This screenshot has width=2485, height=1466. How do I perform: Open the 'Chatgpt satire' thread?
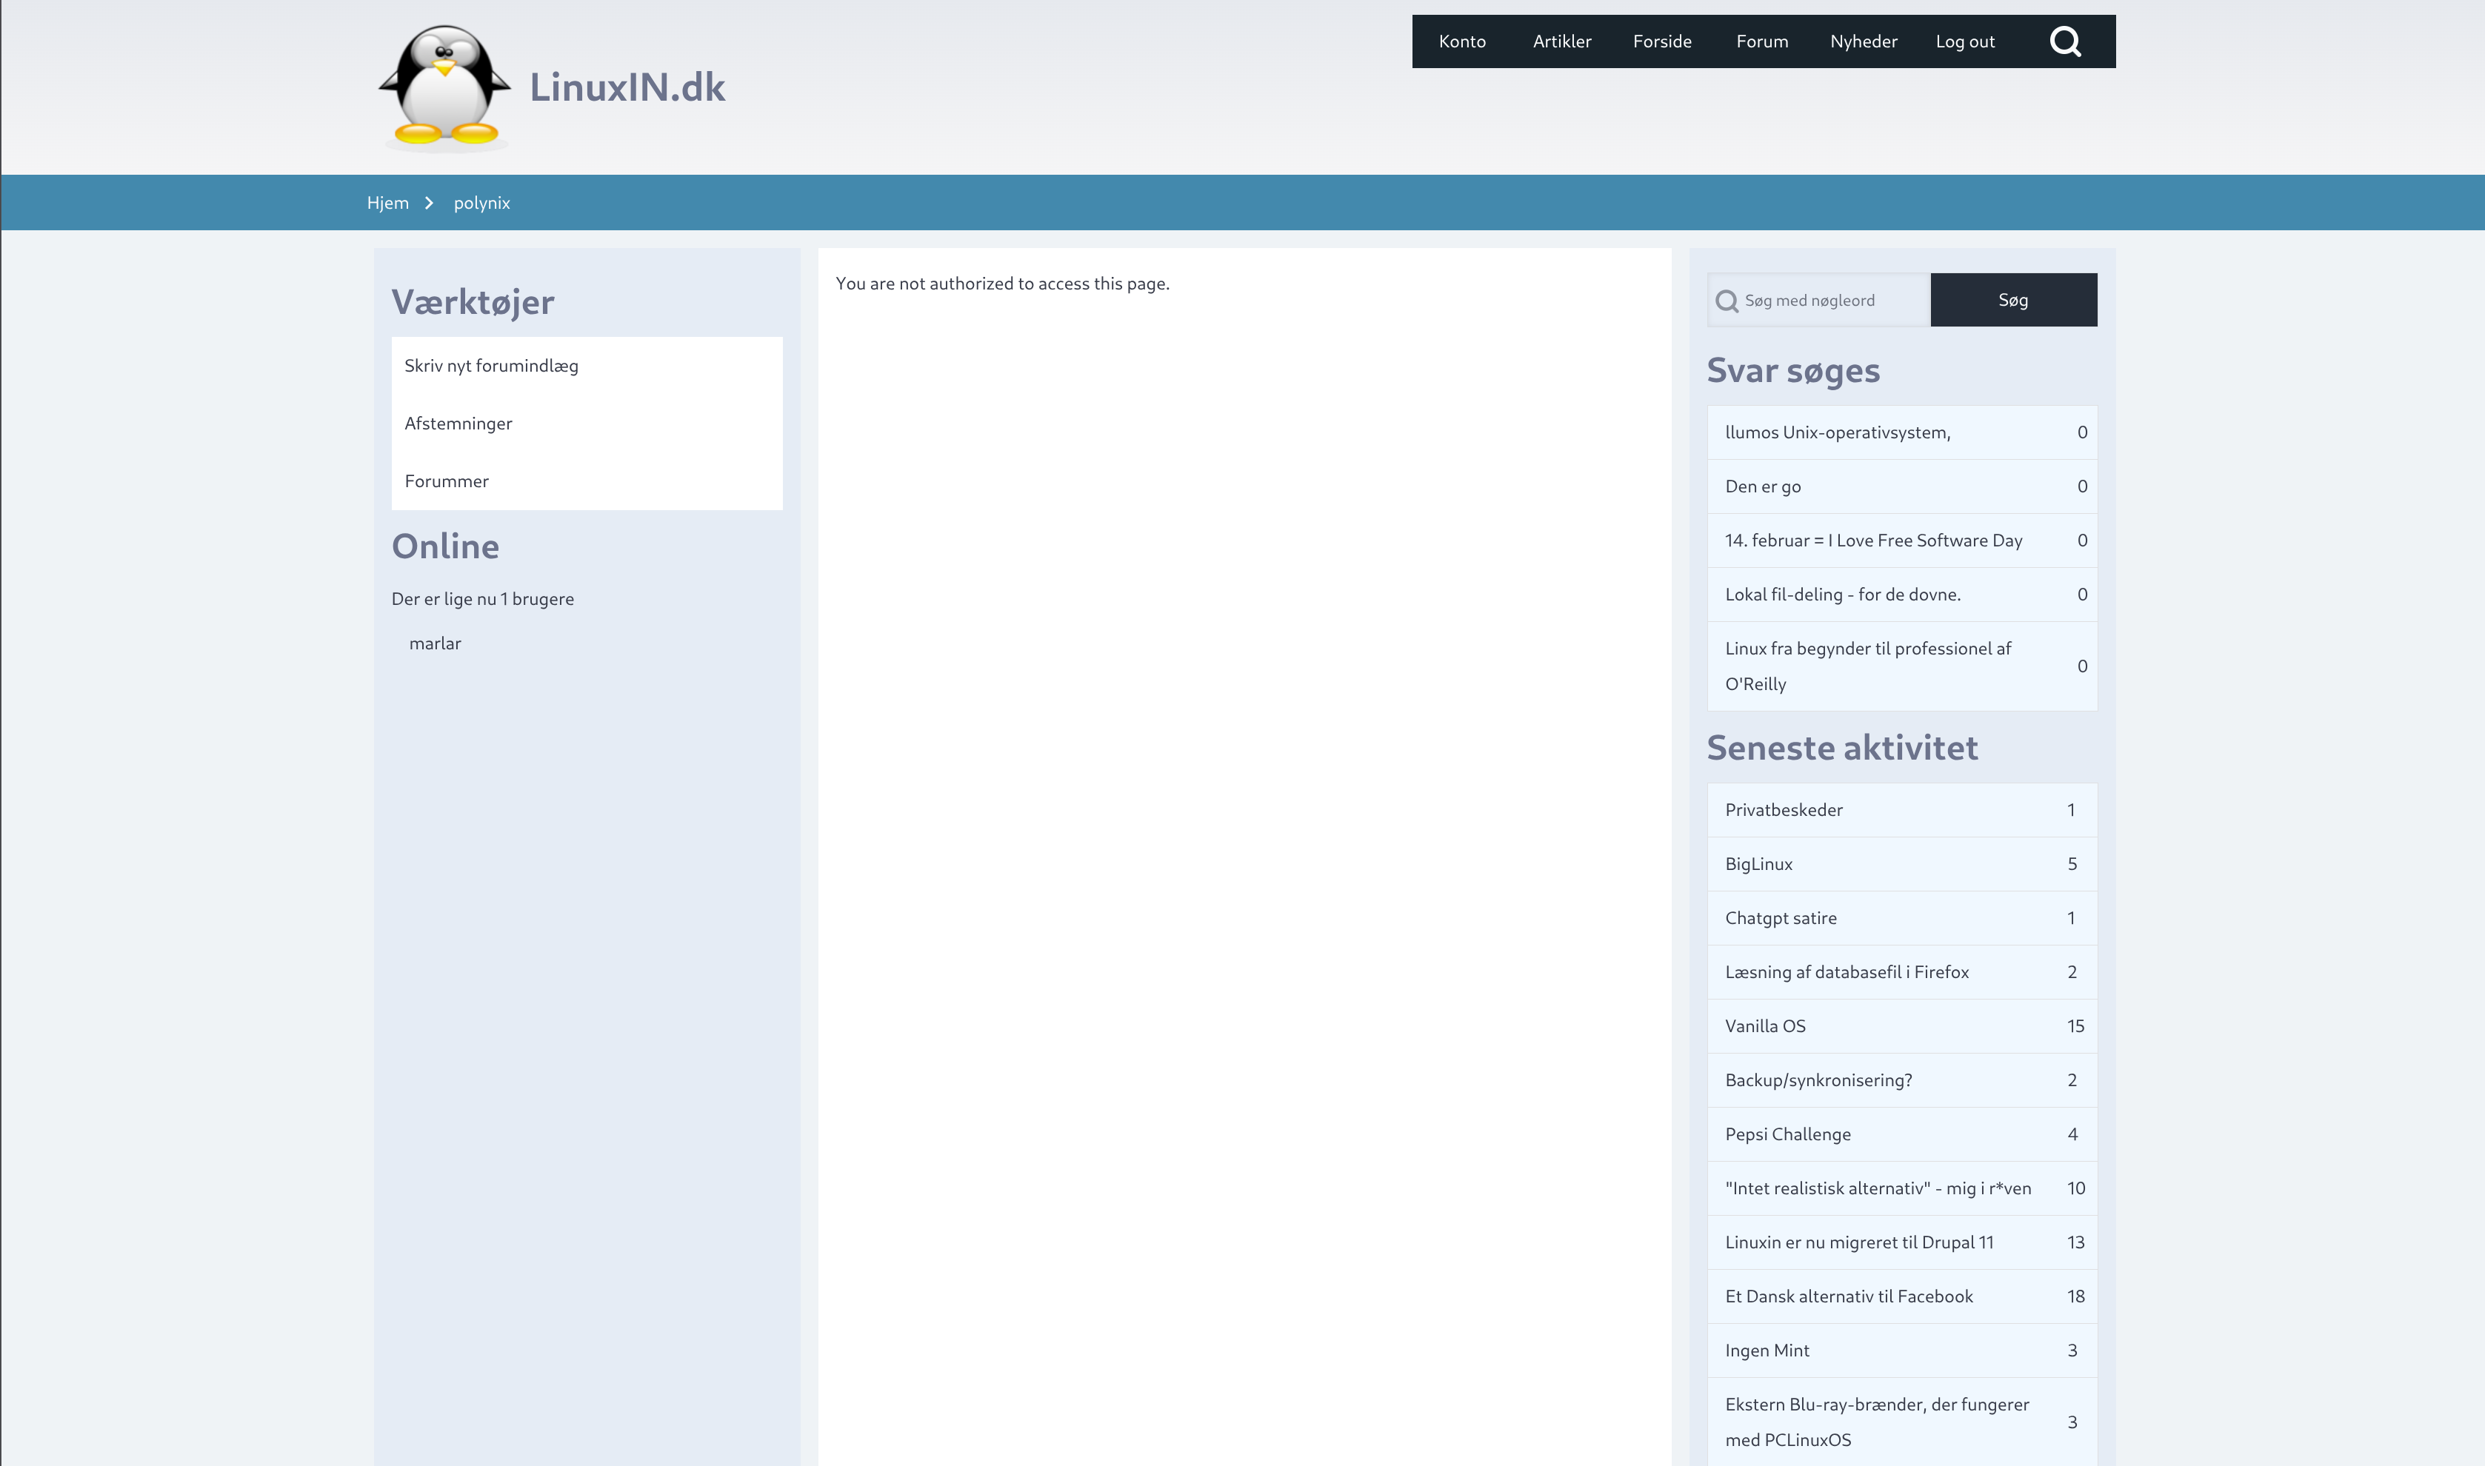(x=1780, y=918)
